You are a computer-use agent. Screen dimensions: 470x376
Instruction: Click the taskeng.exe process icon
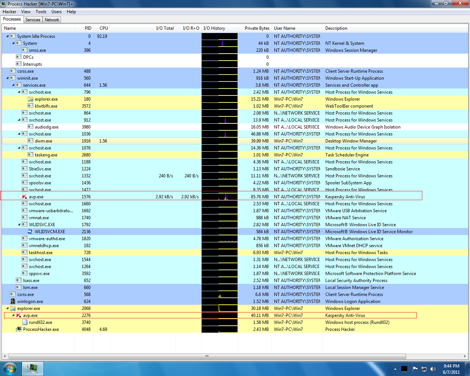coord(30,155)
